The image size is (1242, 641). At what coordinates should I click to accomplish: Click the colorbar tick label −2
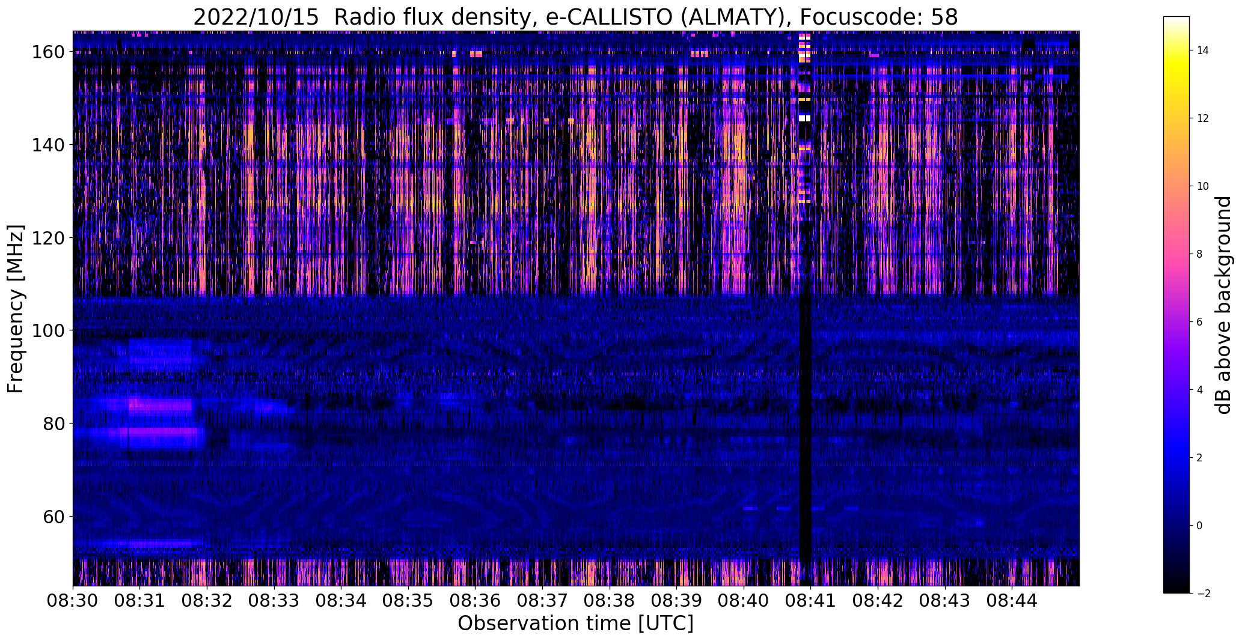[x=1203, y=594]
